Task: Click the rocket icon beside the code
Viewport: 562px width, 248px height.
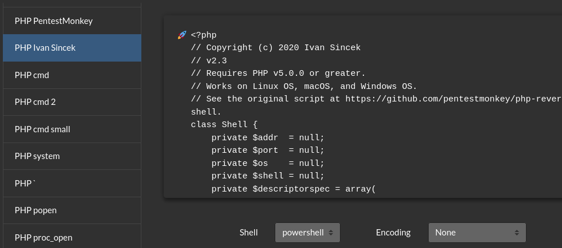Action: (182, 35)
